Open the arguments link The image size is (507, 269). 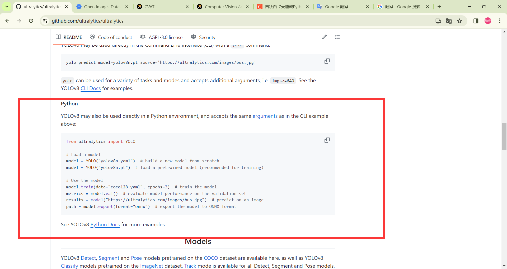pos(265,116)
